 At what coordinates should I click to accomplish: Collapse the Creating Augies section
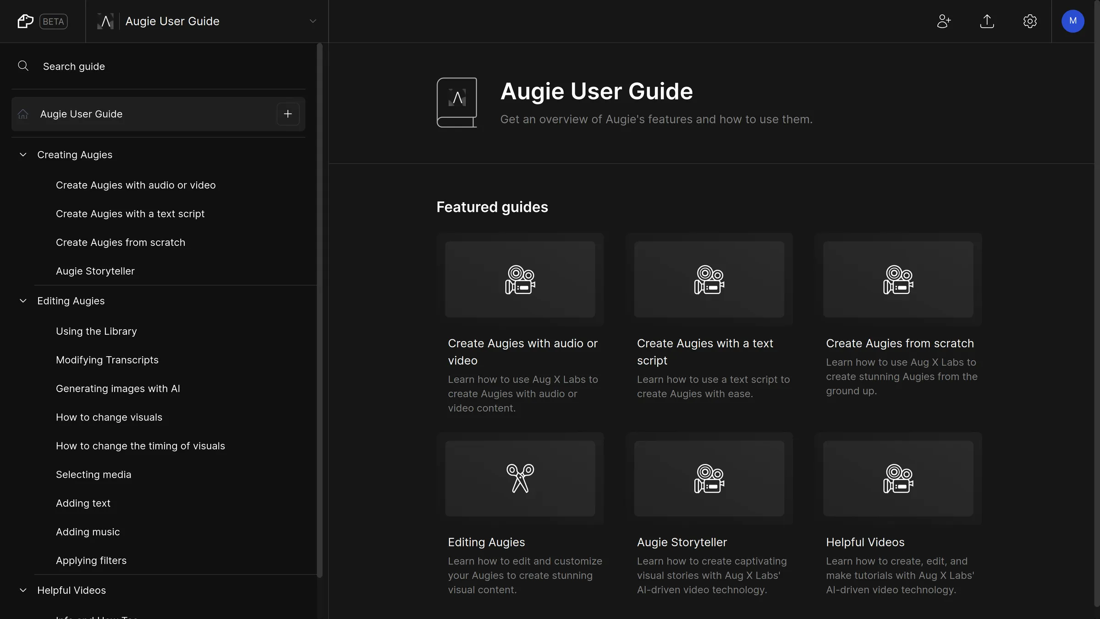point(23,155)
